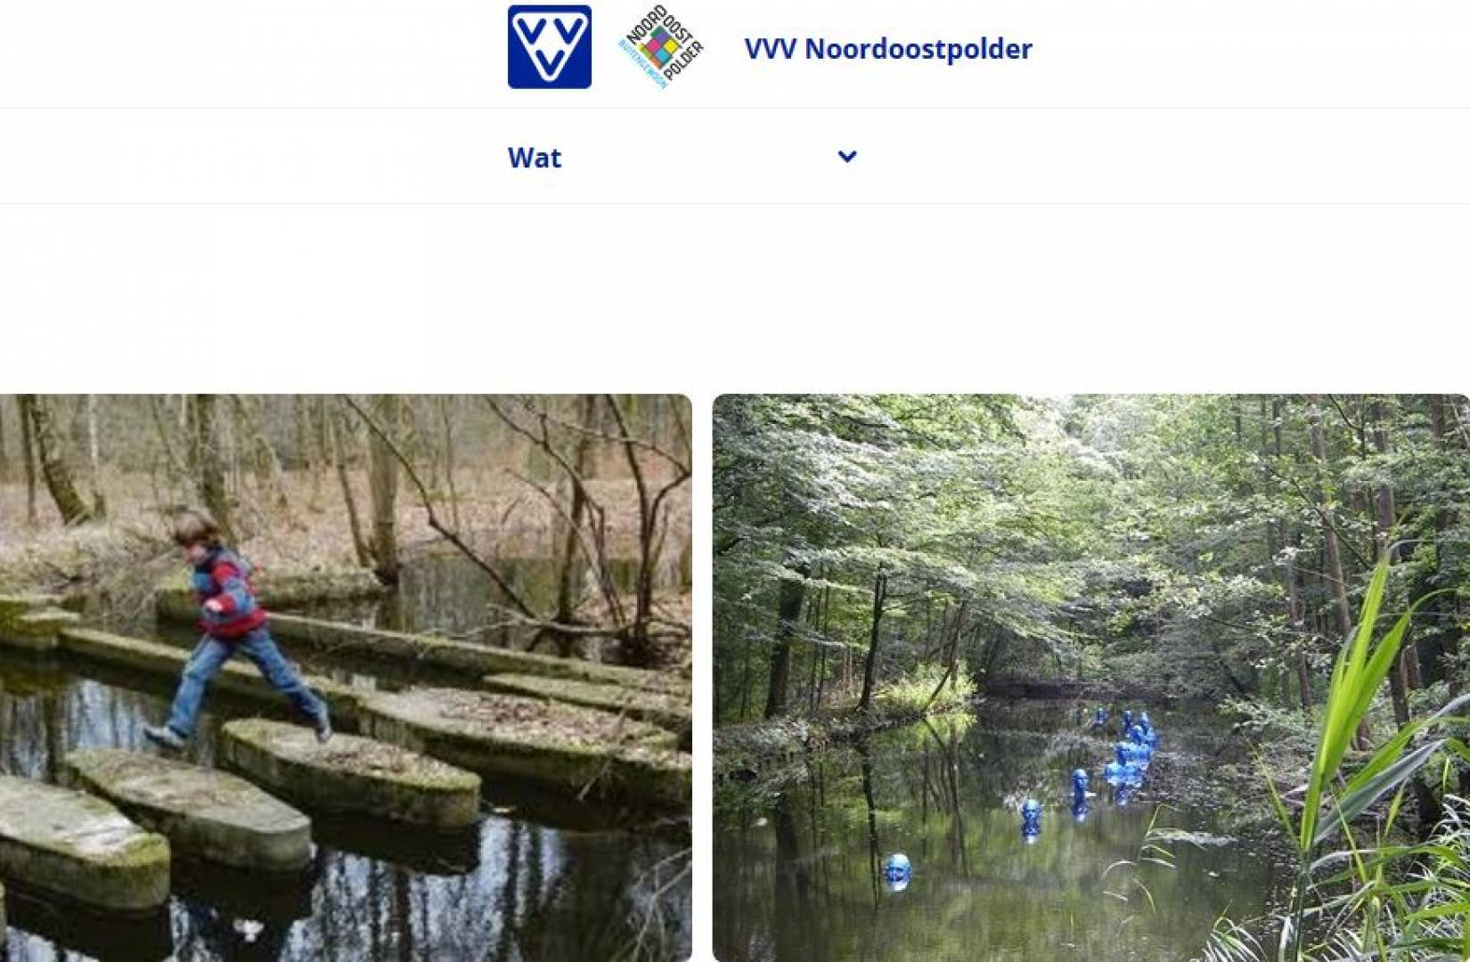
Task: Click the blue VVV logo icon
Action: pos(549,47)
